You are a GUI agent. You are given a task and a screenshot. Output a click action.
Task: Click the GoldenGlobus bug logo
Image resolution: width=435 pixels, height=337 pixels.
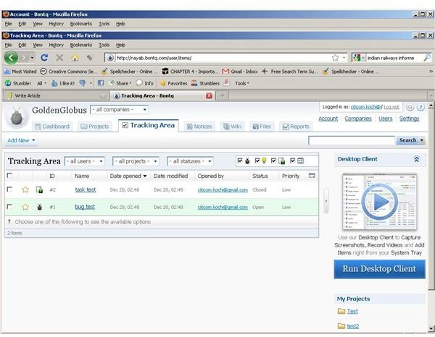point(17,116)
